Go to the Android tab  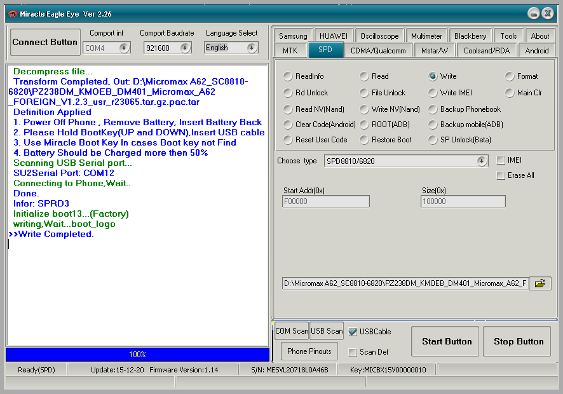coord(537,51)
